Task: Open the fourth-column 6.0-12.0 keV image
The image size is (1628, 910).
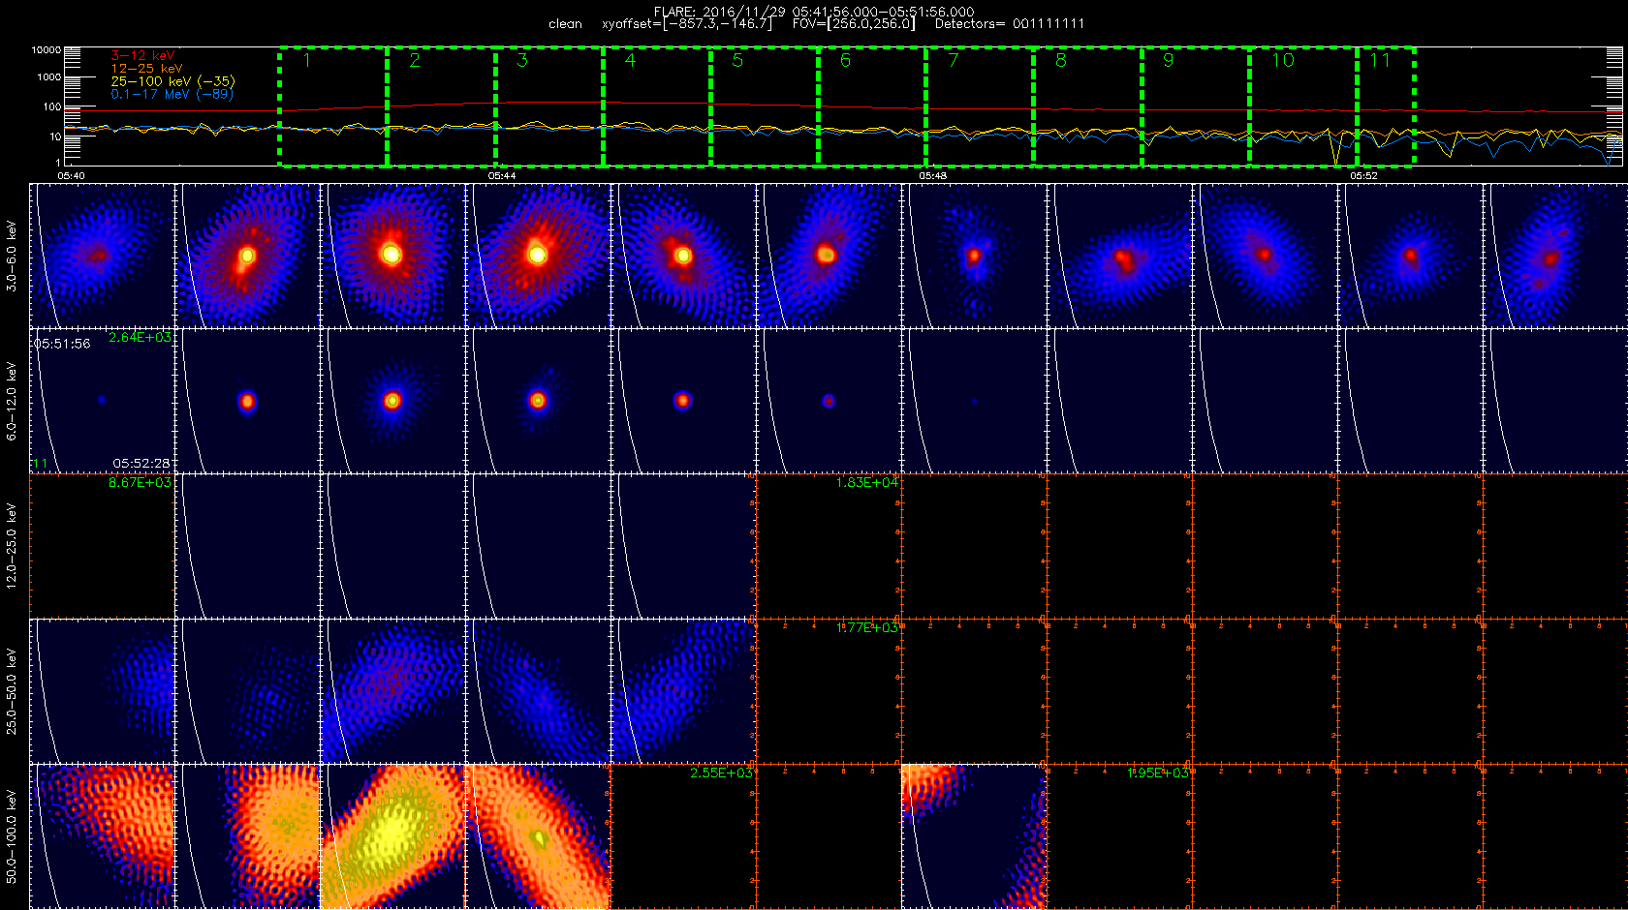Action: pyautogui.click(x=538, y=401)
